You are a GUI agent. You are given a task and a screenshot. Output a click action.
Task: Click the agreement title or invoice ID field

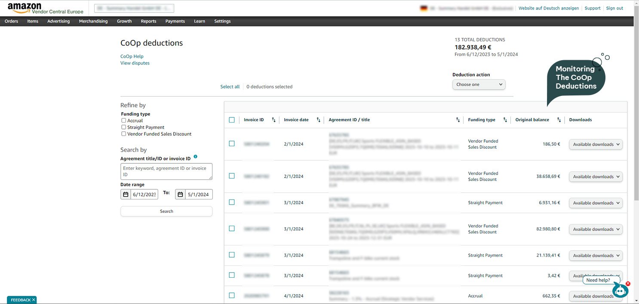click(166, 172)
